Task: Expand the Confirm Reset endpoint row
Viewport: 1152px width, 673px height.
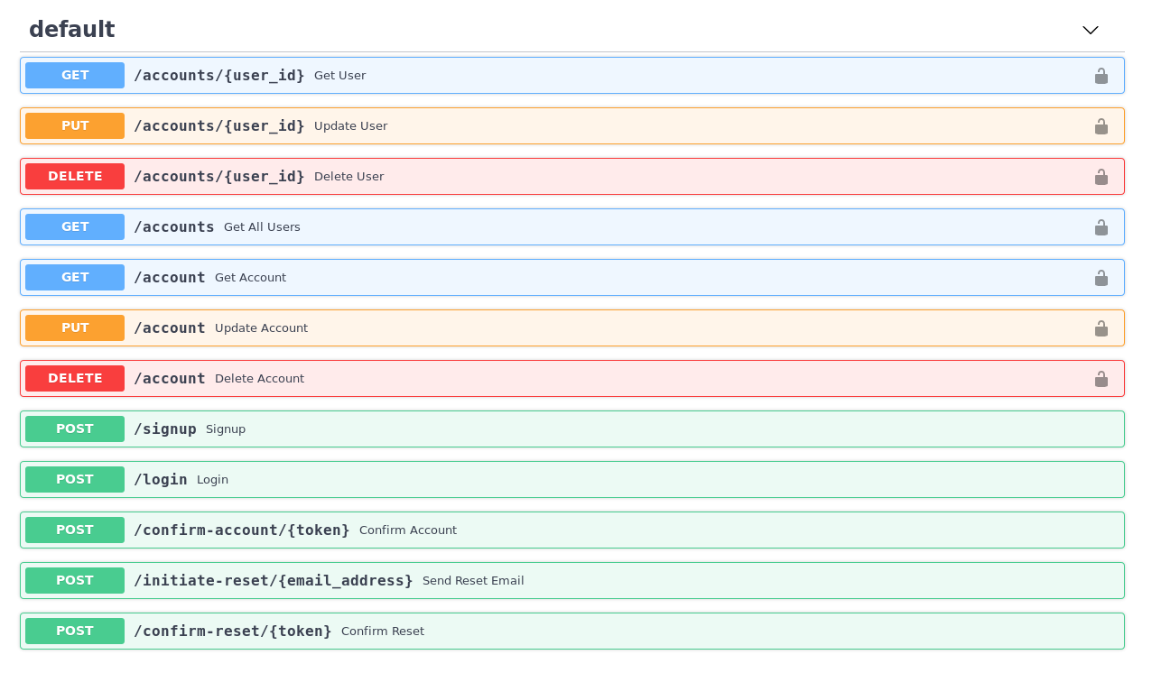Action: 632,631
